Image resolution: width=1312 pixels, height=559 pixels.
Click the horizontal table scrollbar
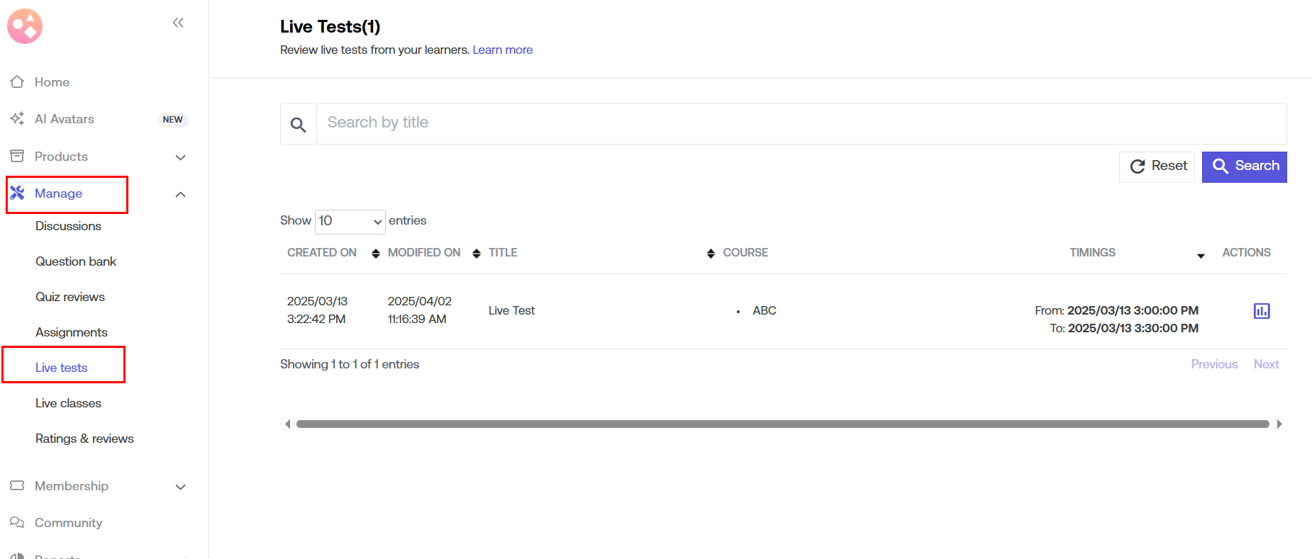click(x=782, y=424)
